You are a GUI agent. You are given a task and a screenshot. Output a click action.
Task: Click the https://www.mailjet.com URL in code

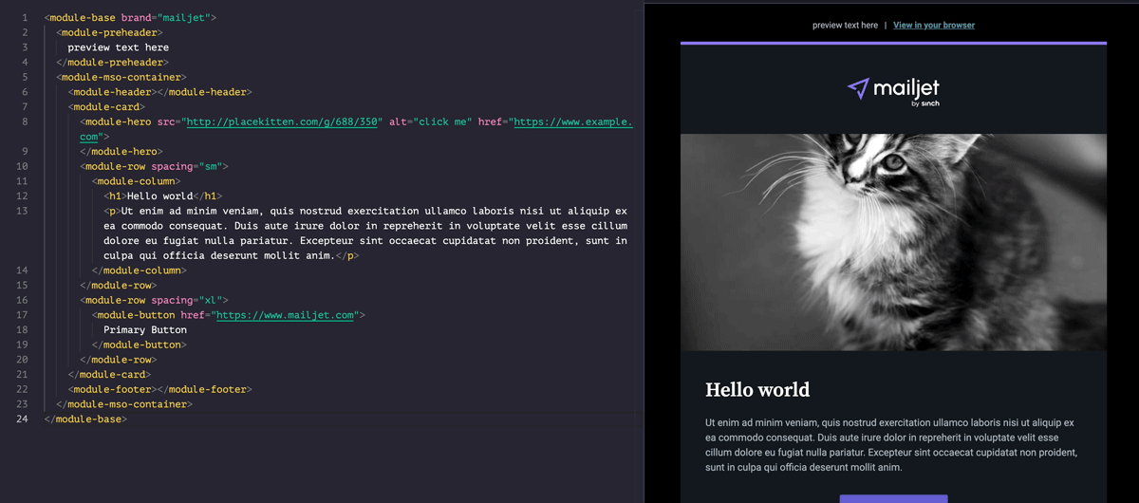(285, 315)
